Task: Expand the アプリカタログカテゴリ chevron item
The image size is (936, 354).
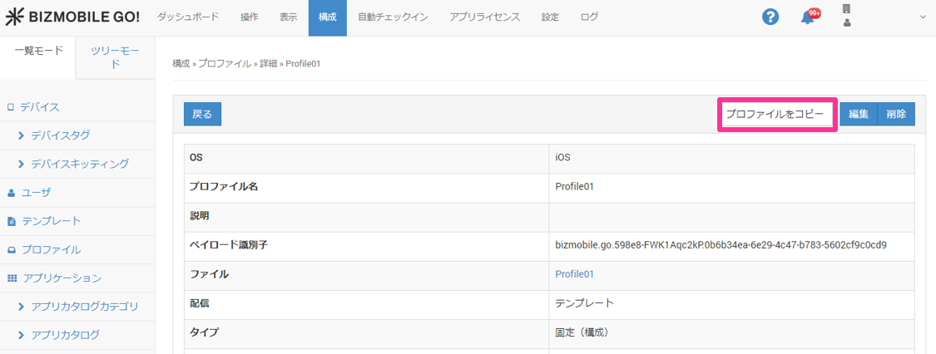Action: click(x=22, y=307)
